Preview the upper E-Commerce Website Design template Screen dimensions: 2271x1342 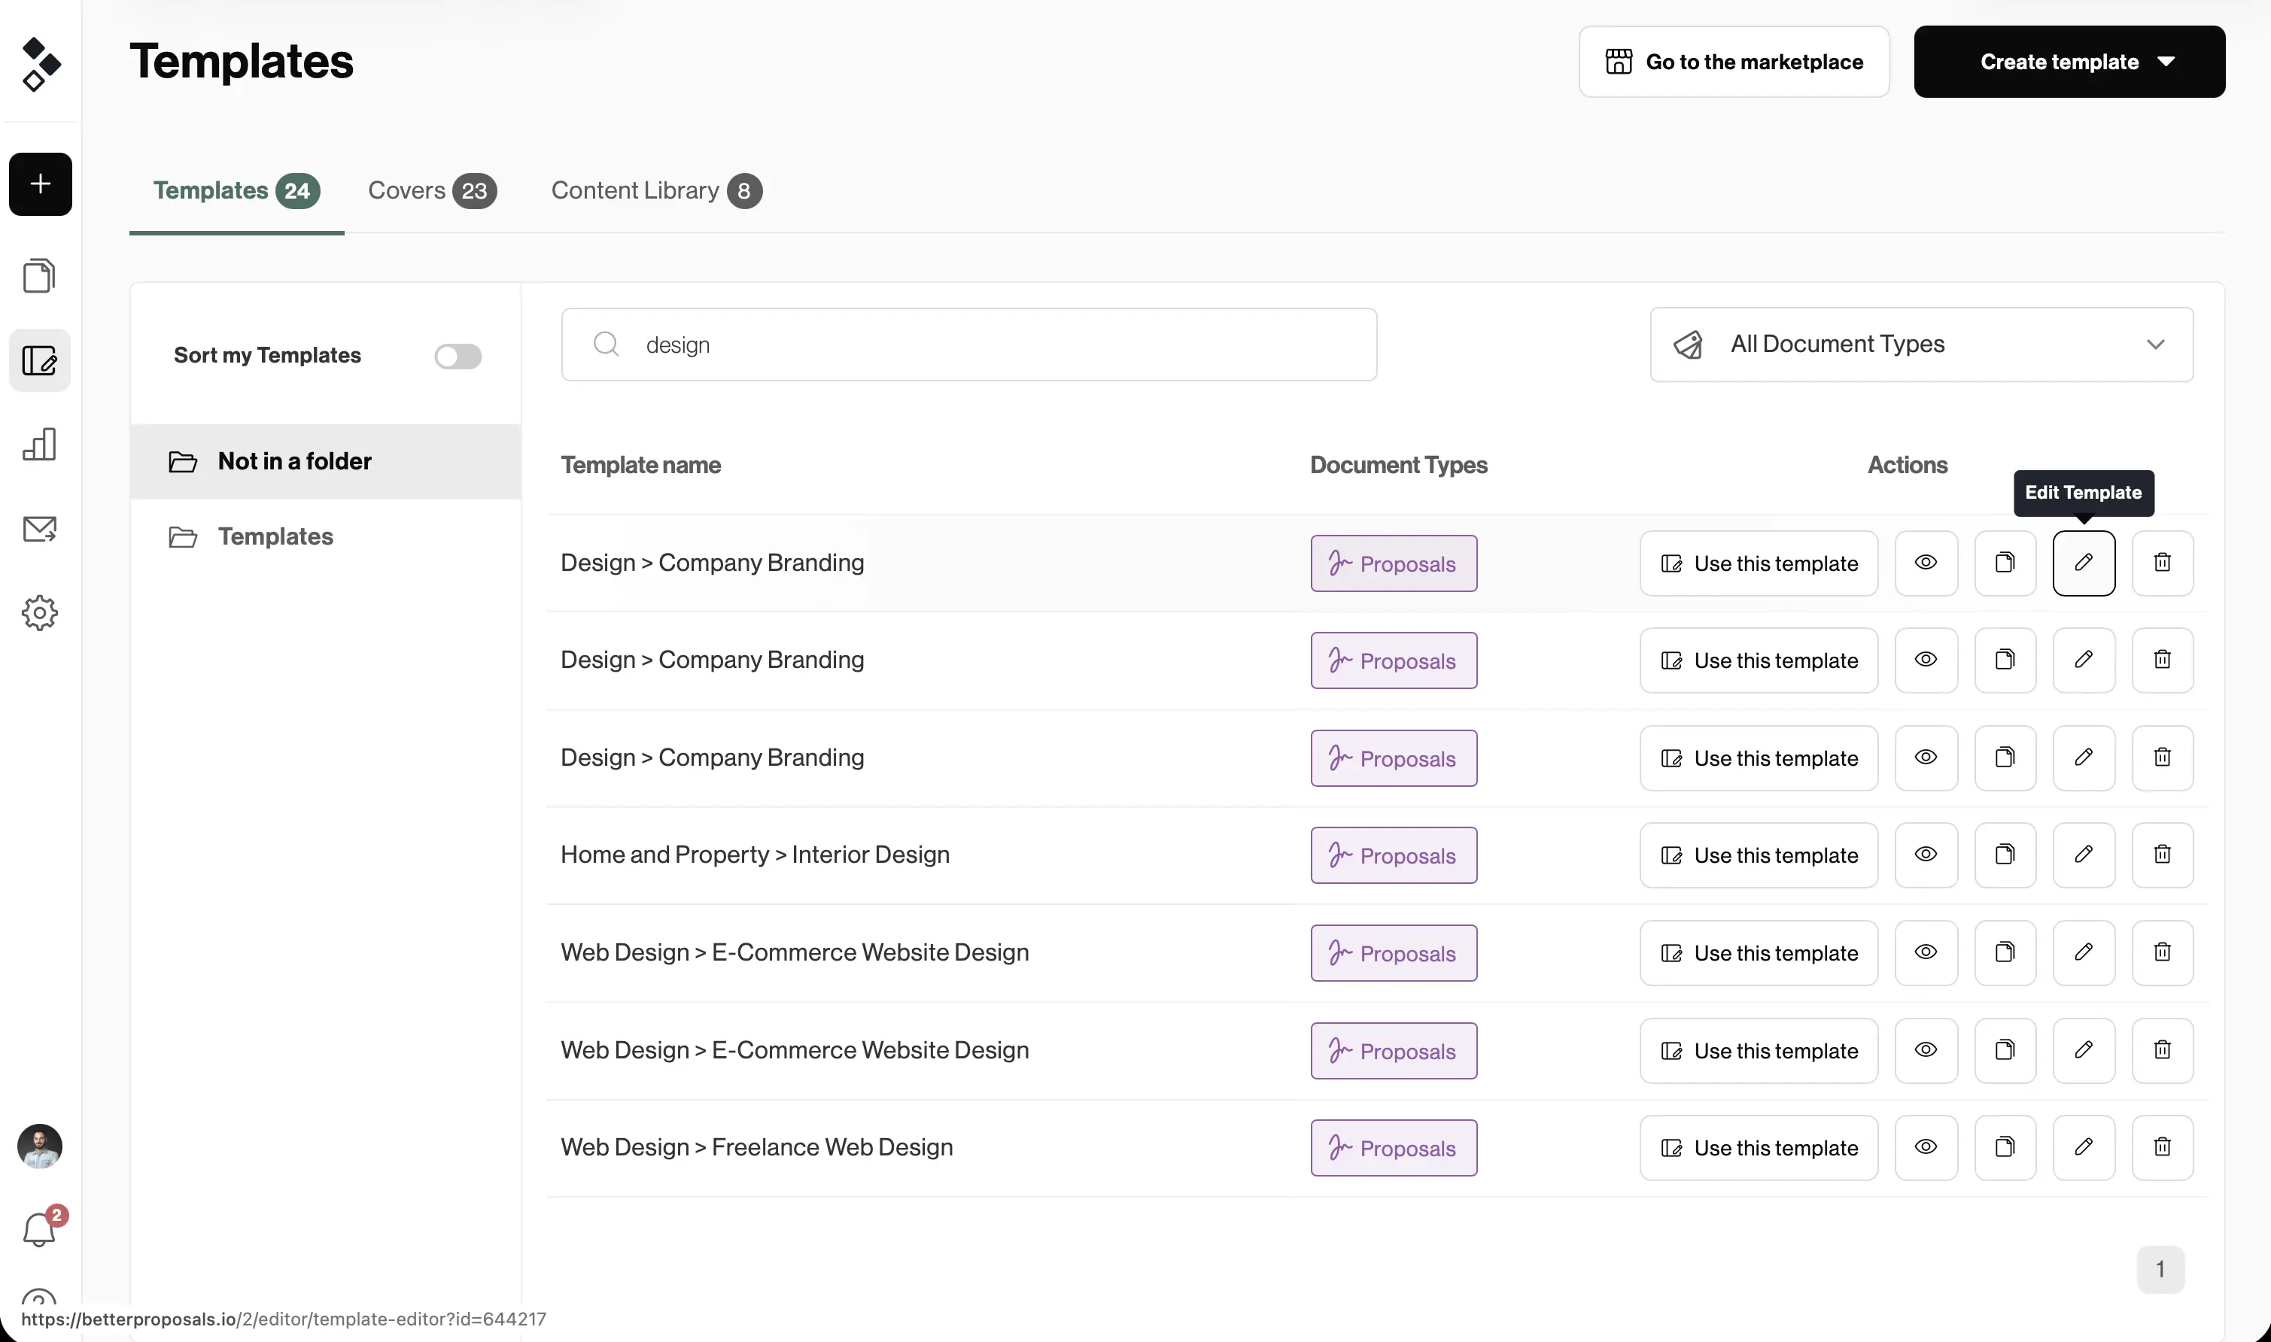pos(1926,953)
